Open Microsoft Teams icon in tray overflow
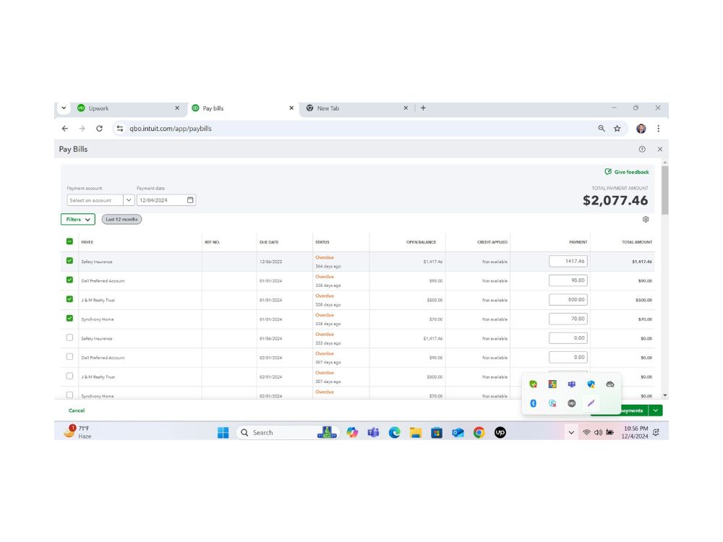 click(x=571, y=384)
